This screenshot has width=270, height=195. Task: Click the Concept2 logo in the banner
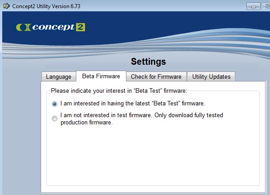(x=51, y=27)
